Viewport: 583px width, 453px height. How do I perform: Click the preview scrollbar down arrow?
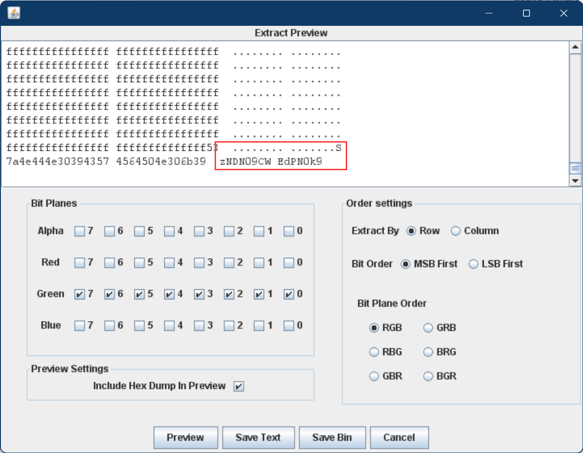575,181
